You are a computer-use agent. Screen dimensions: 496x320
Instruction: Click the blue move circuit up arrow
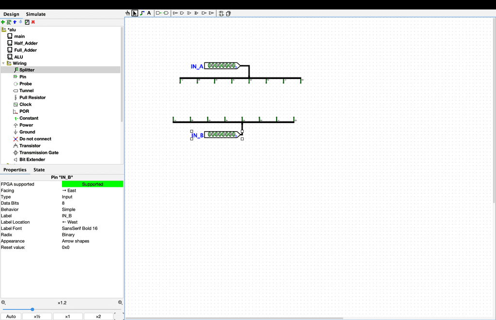[x=15, y=22]
